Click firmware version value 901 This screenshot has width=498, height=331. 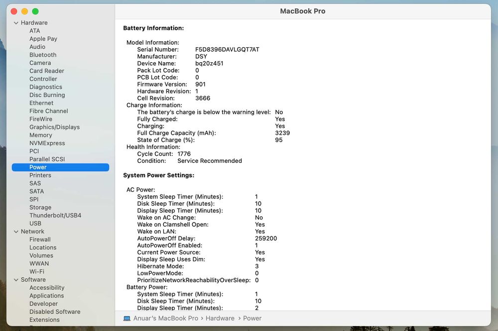pos(200,85)
